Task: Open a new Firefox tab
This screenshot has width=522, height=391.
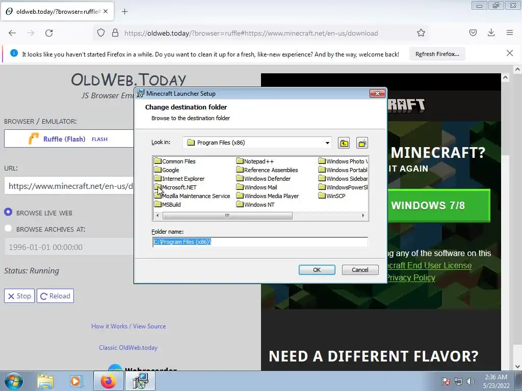Action: (124, 12)
